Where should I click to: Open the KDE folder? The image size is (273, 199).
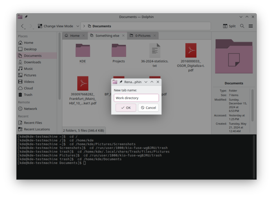83,51
